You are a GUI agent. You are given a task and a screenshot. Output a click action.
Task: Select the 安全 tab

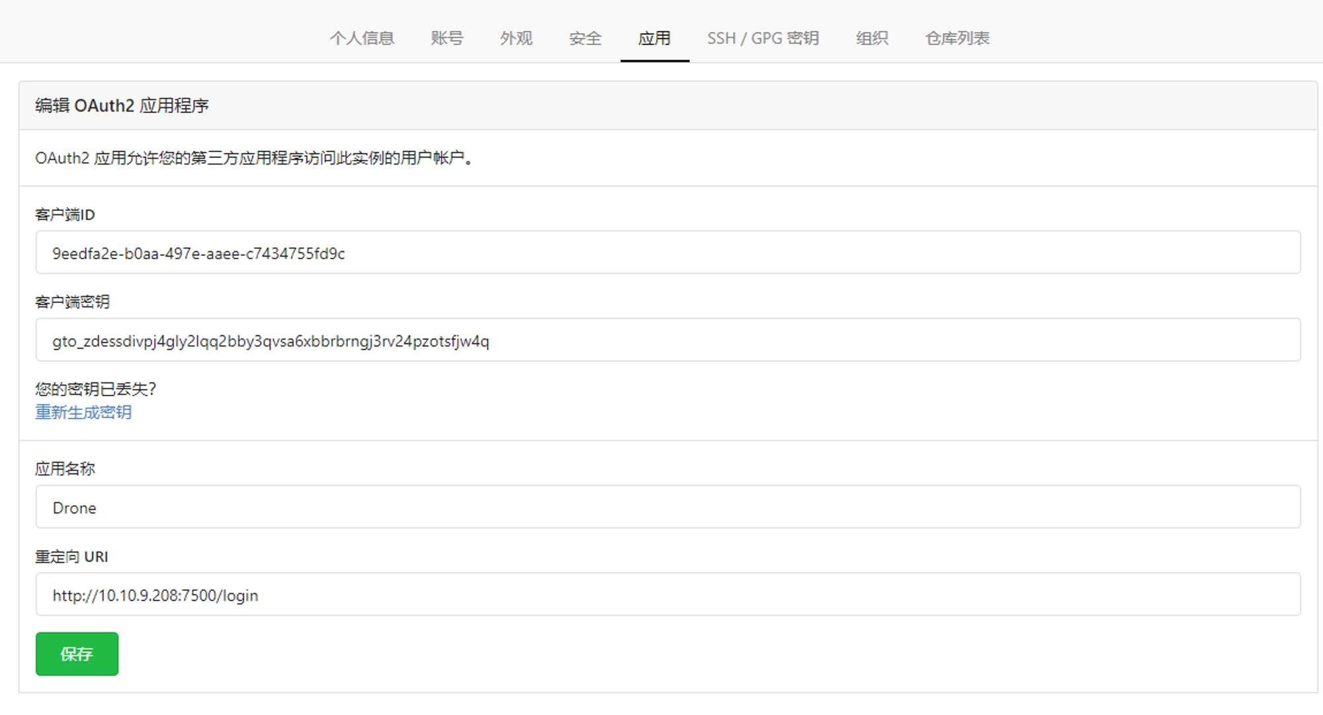click(585, 38)
